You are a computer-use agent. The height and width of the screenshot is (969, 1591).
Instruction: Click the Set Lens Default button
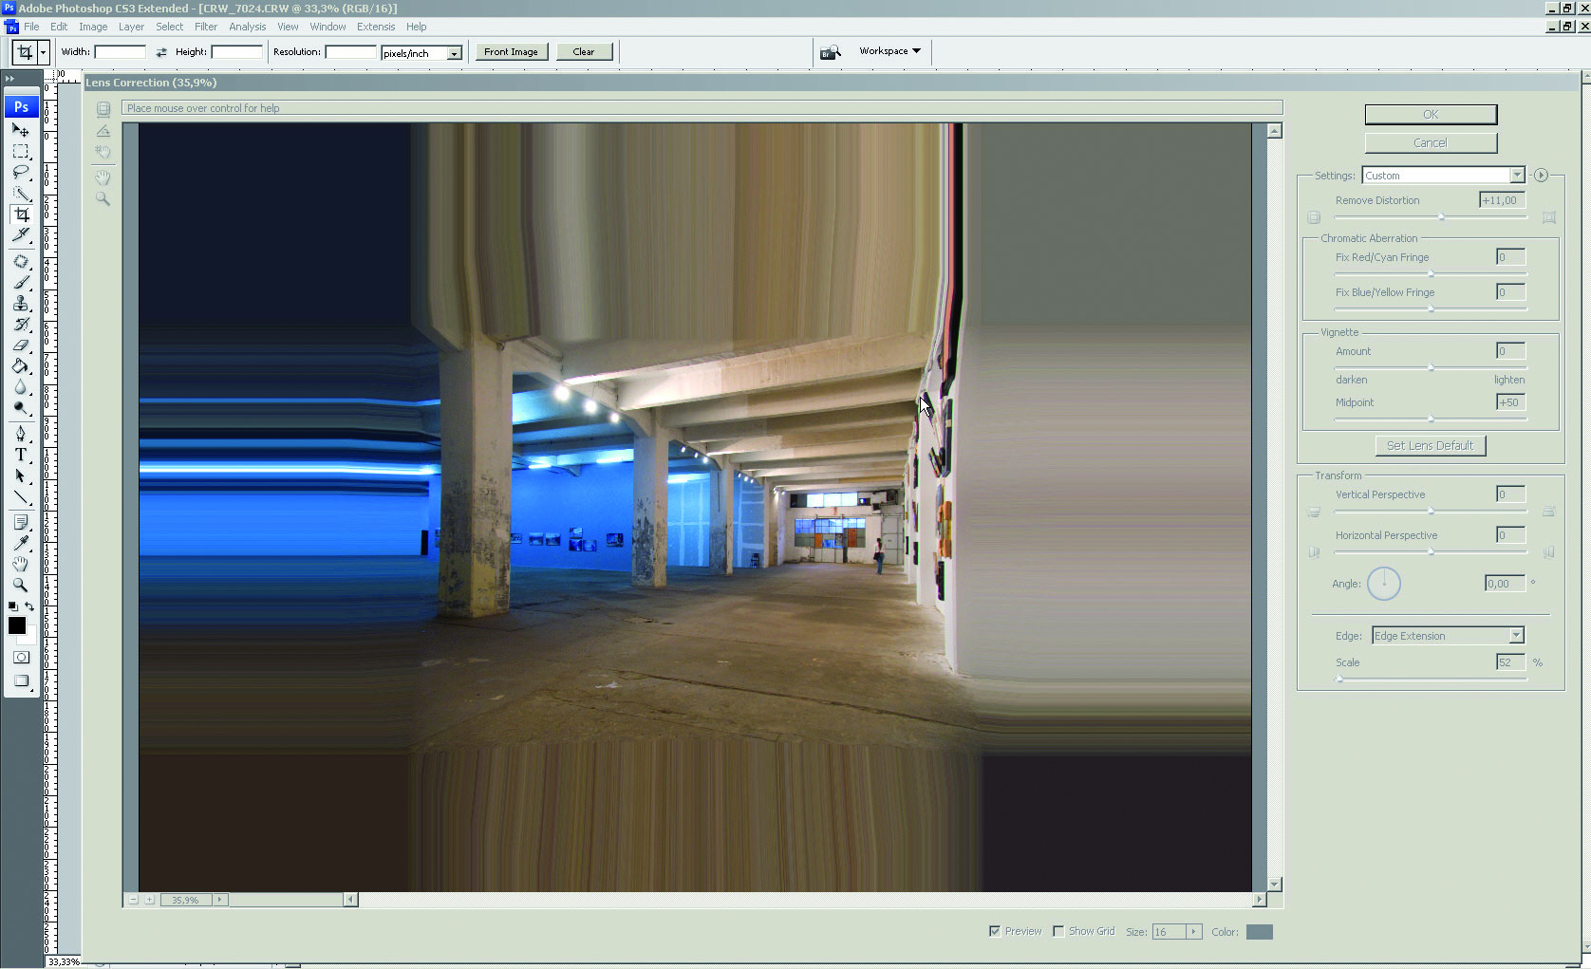[1430, 445]
